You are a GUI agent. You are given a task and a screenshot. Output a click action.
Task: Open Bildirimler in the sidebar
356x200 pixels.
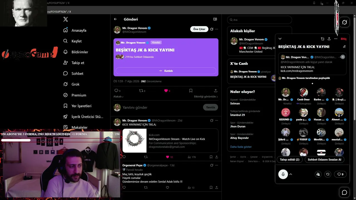[x=76, y=52]
